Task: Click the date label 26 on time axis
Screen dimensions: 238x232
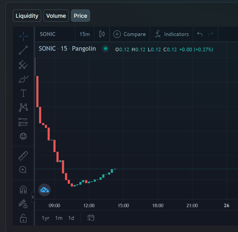Action: point(227,205)
